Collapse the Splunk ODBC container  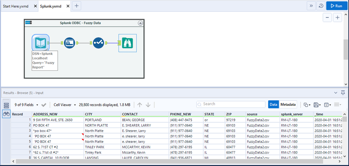pos(140,23)
